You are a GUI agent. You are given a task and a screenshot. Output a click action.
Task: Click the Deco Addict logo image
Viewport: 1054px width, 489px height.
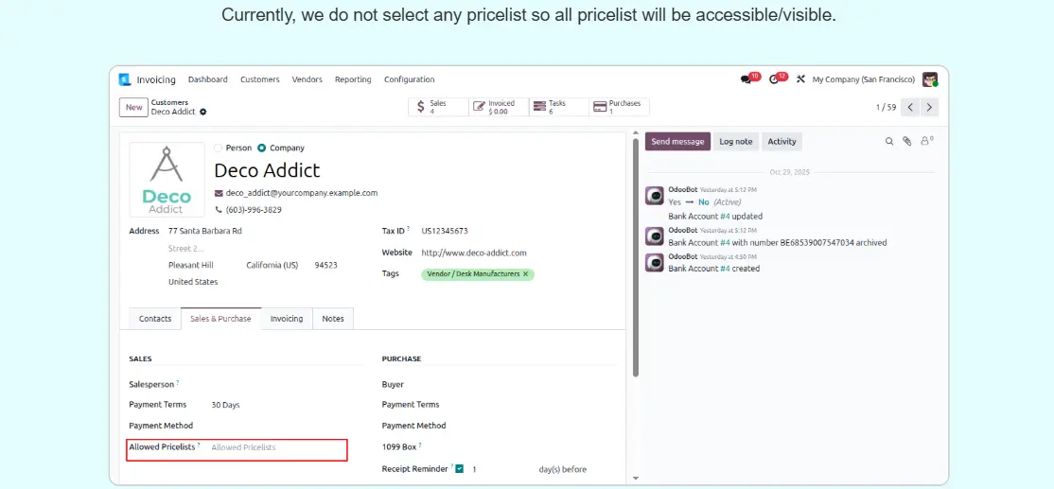[x=167, y=180]
